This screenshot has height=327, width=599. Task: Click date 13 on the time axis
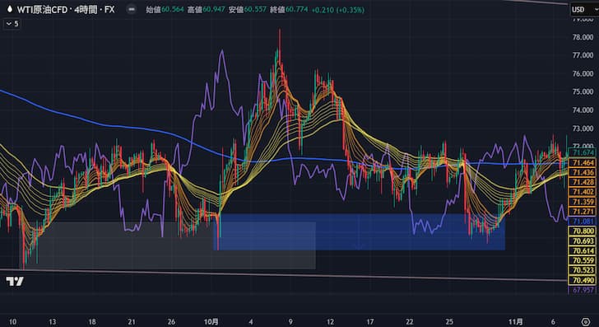[x=53, y=321]
